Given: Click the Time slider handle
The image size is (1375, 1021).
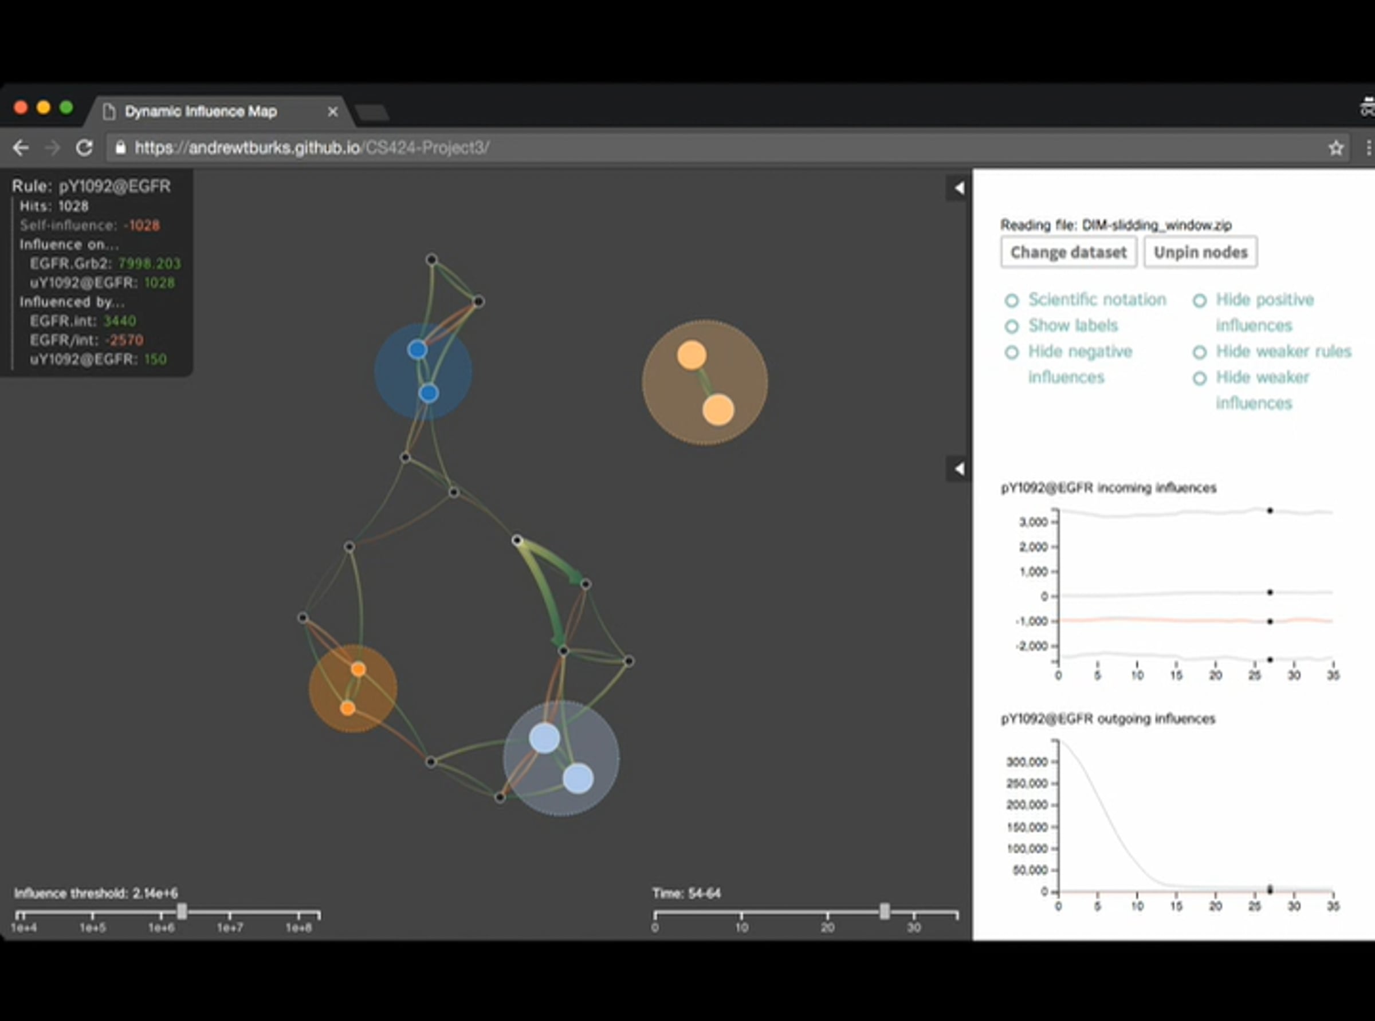Looking at the screenshot, I should pos(885,911).
